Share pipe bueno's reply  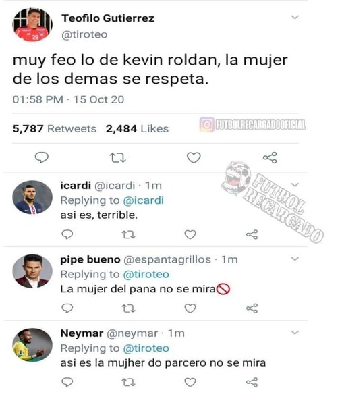tap(252, 308)
